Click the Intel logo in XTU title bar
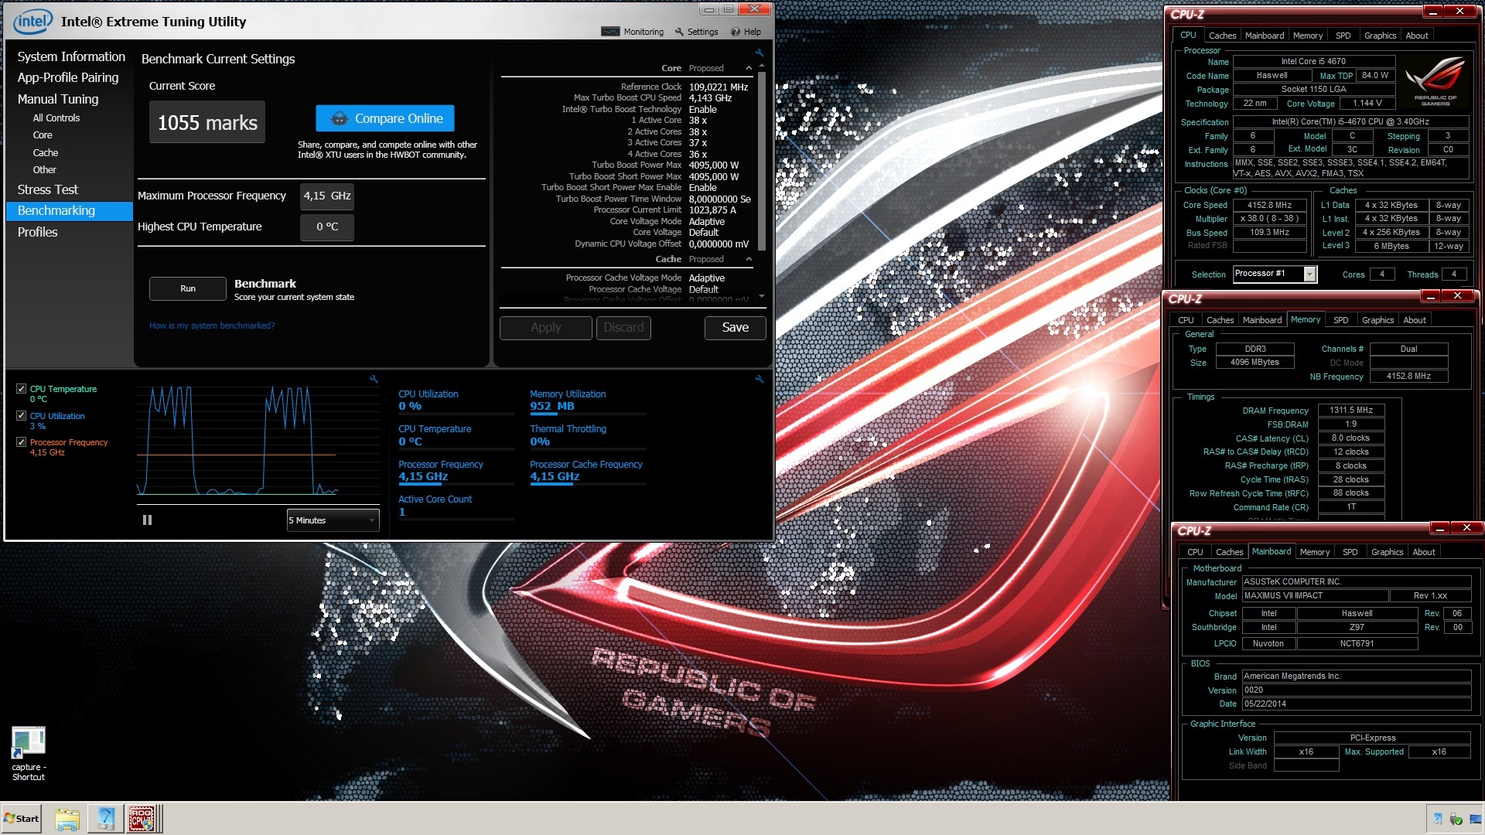The image size is (1485, 835). [32, 22]
